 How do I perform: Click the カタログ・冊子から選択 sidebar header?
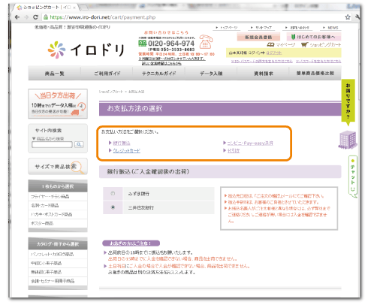tap(58, 244)
